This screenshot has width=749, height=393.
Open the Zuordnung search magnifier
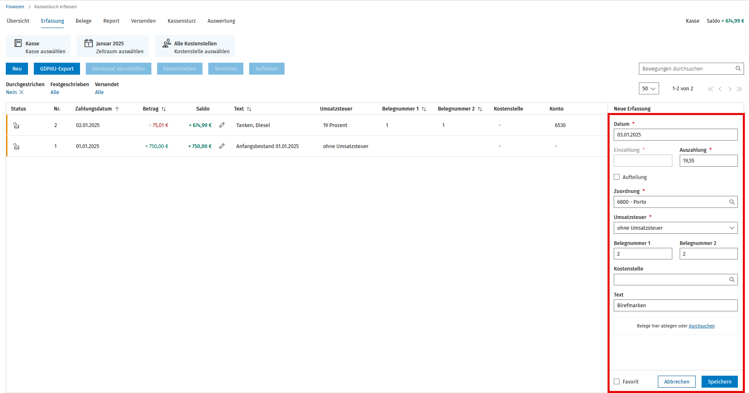click(x=732, y=202)
